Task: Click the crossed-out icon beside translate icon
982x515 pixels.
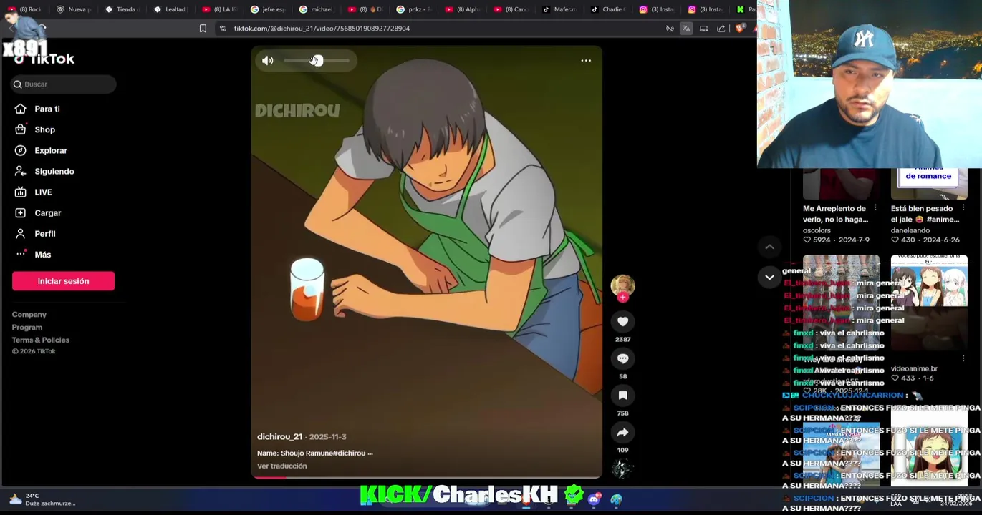Action: (670, 29)
